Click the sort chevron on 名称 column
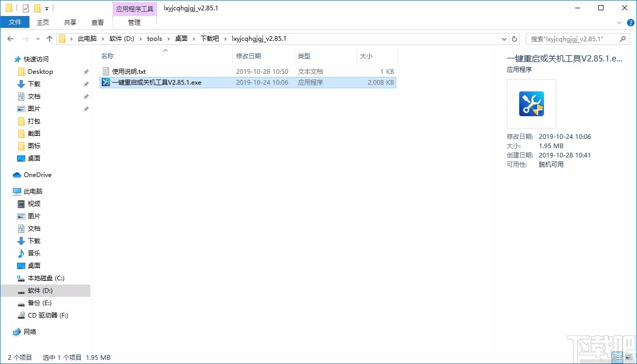 pyautogui.click(x=165, y=50)
